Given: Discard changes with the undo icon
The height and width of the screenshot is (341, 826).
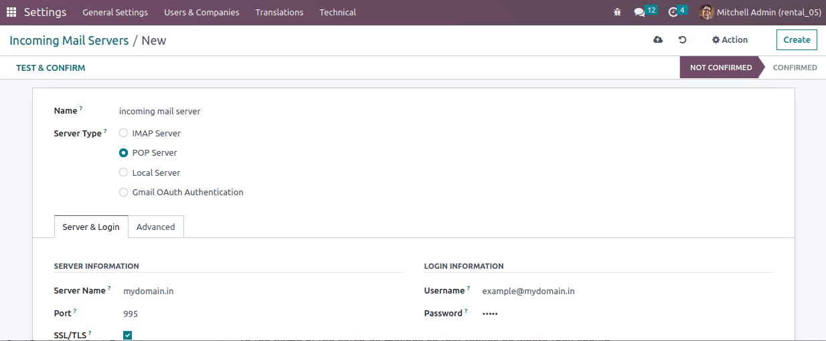Looking at the screenshot, I should [x=682, y=40].
